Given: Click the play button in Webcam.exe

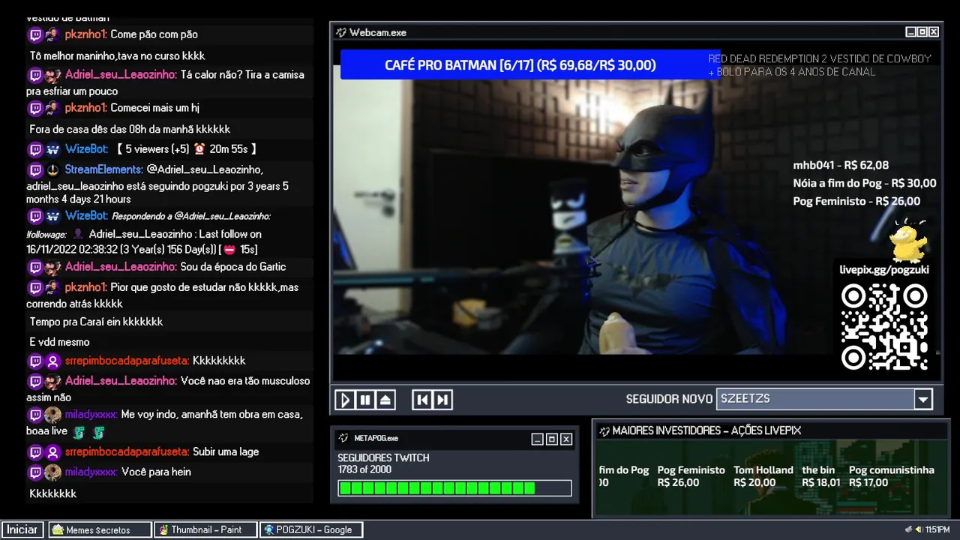Looking at the screenshot, I should tap(345, 400).
